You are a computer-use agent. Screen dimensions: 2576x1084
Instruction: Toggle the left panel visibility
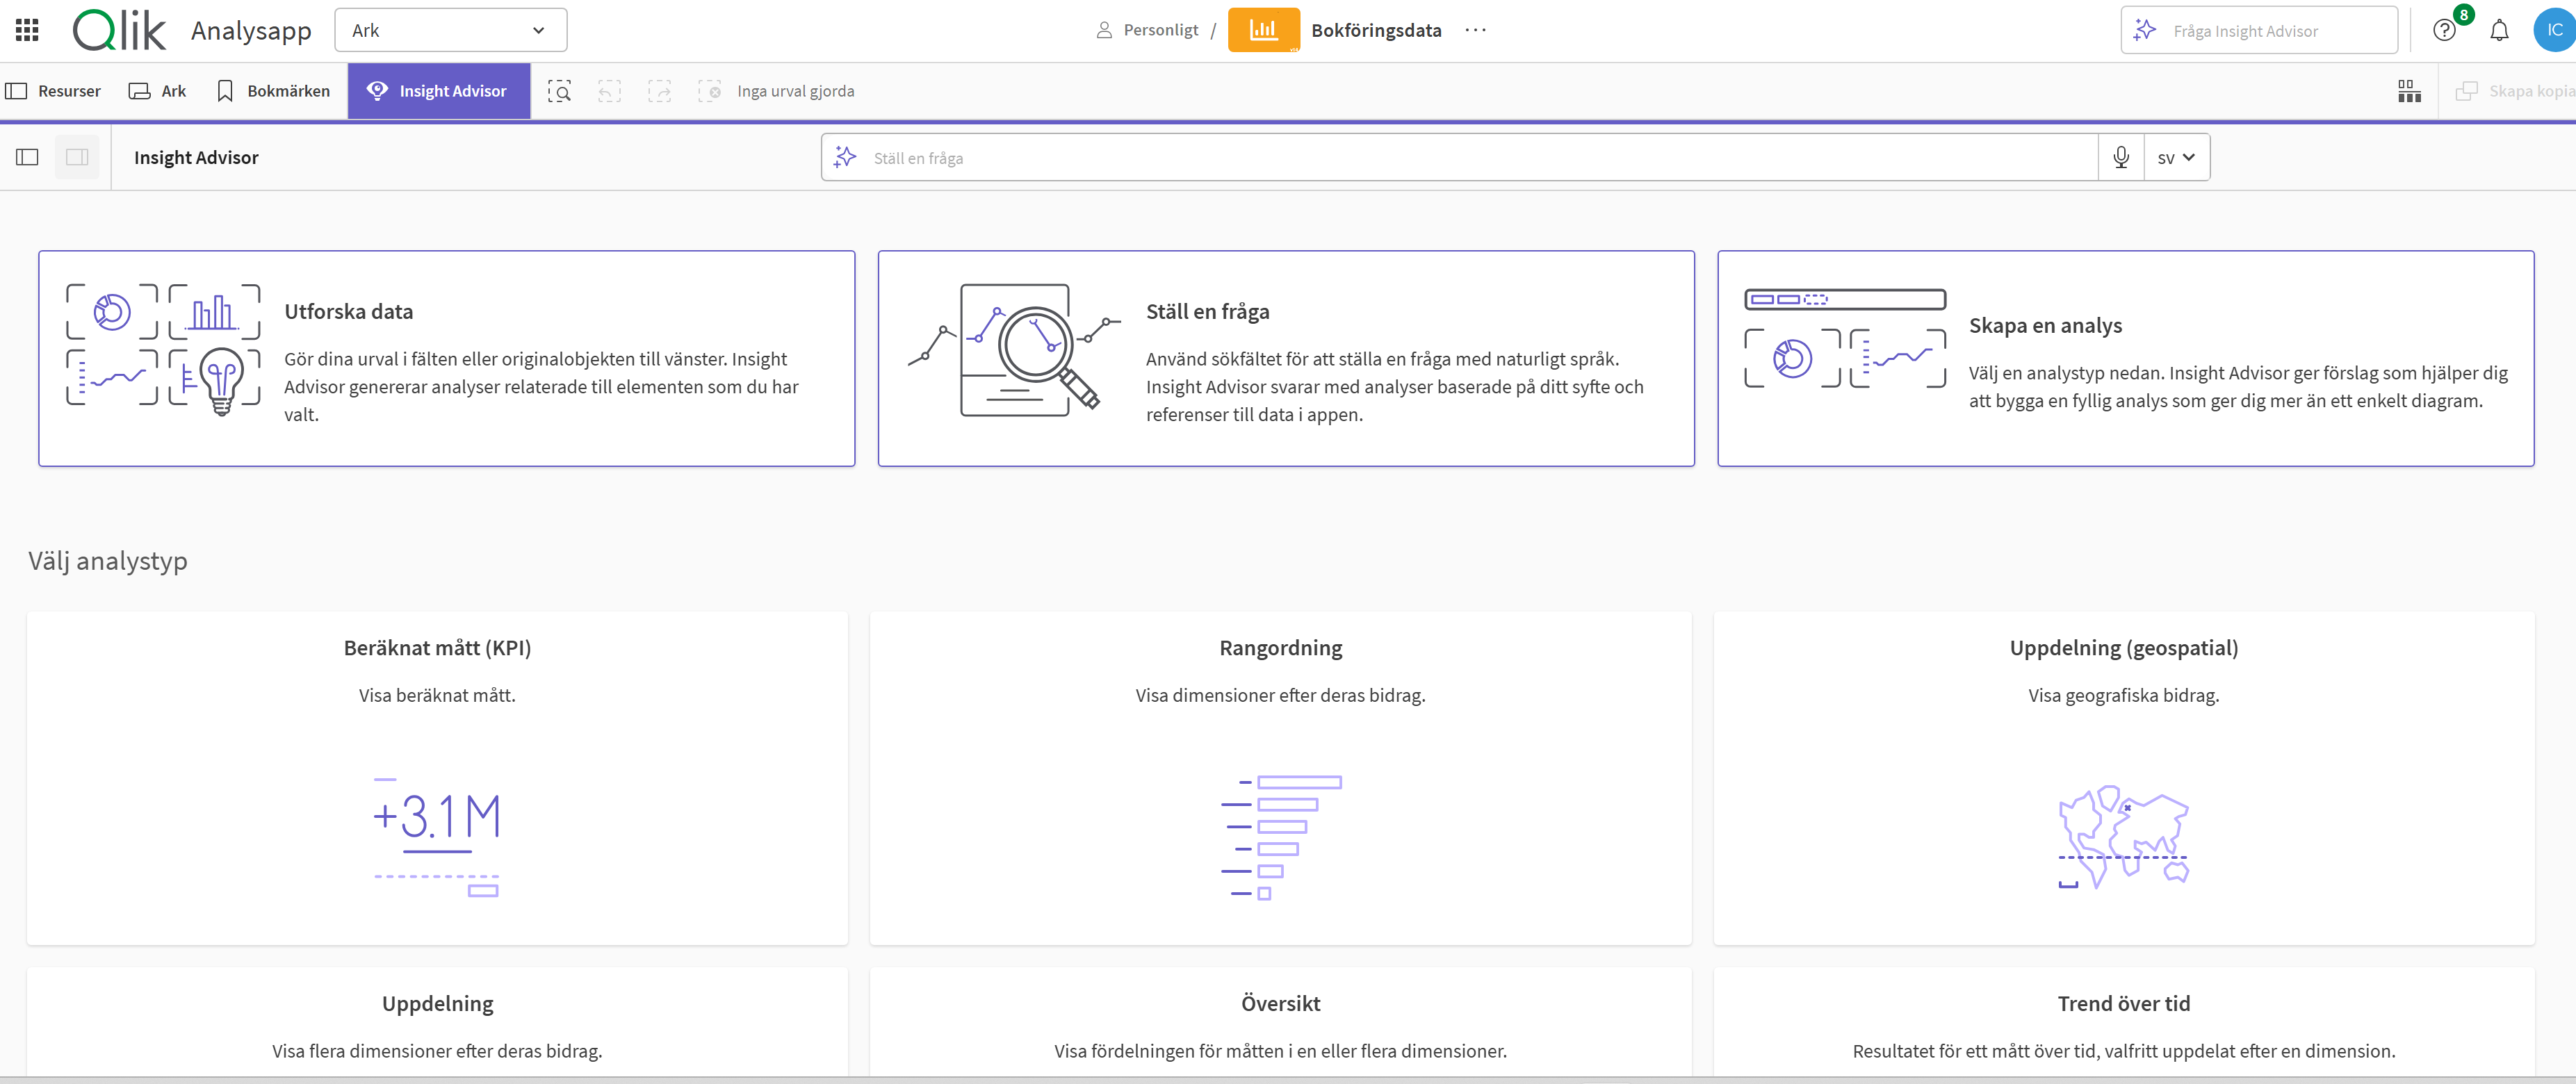click(x=27, y=158)
